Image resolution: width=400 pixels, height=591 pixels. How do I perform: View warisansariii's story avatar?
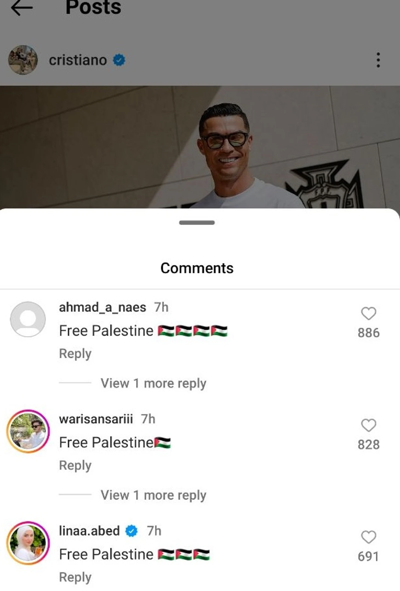point(28,431)
